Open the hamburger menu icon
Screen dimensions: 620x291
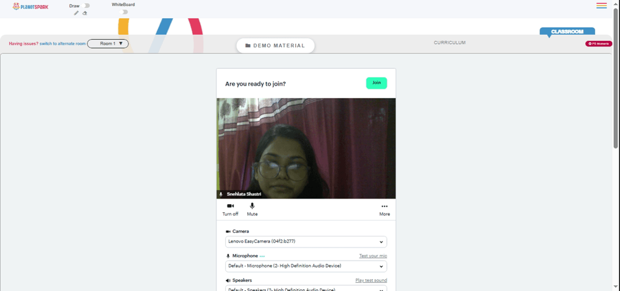click(x=601, y=6)
